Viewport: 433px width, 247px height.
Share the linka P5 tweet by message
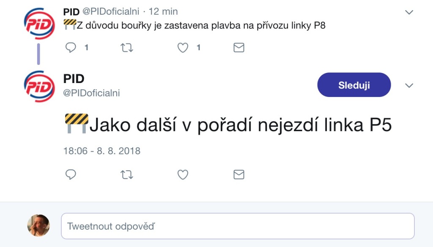click(239, 175)
